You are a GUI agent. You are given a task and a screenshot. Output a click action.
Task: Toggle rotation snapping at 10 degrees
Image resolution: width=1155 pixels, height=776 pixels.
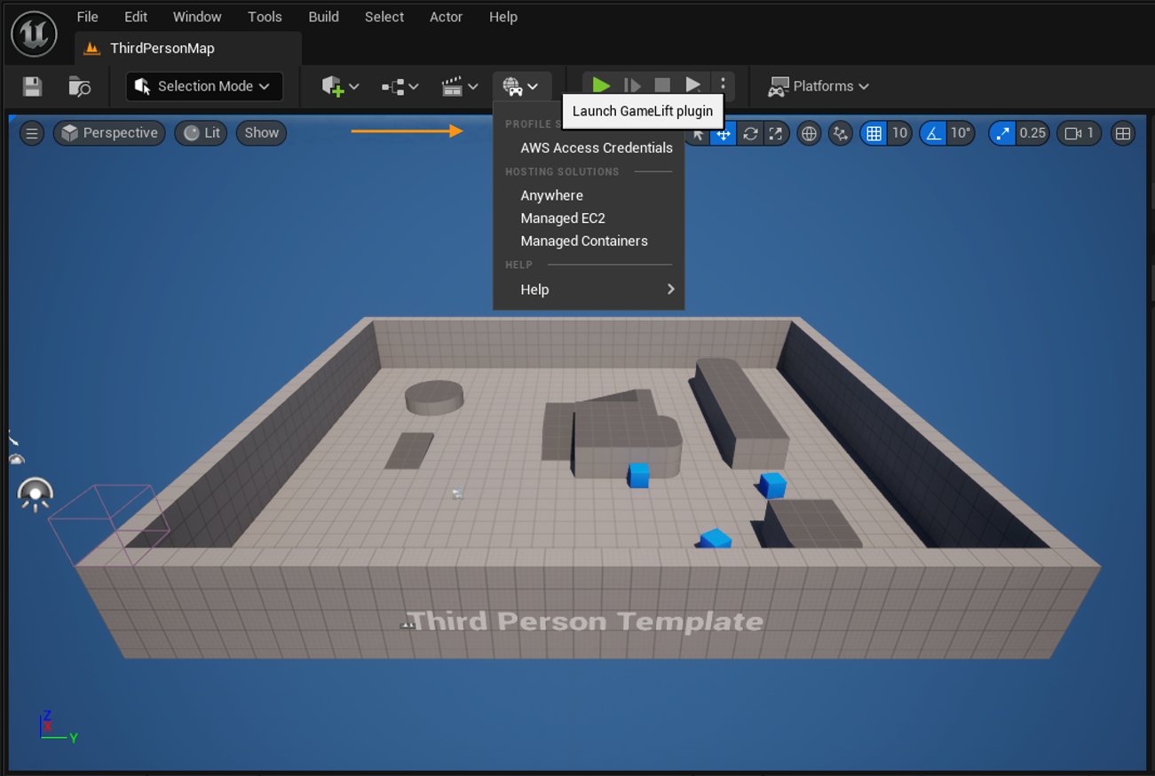(x=932, y=133)
